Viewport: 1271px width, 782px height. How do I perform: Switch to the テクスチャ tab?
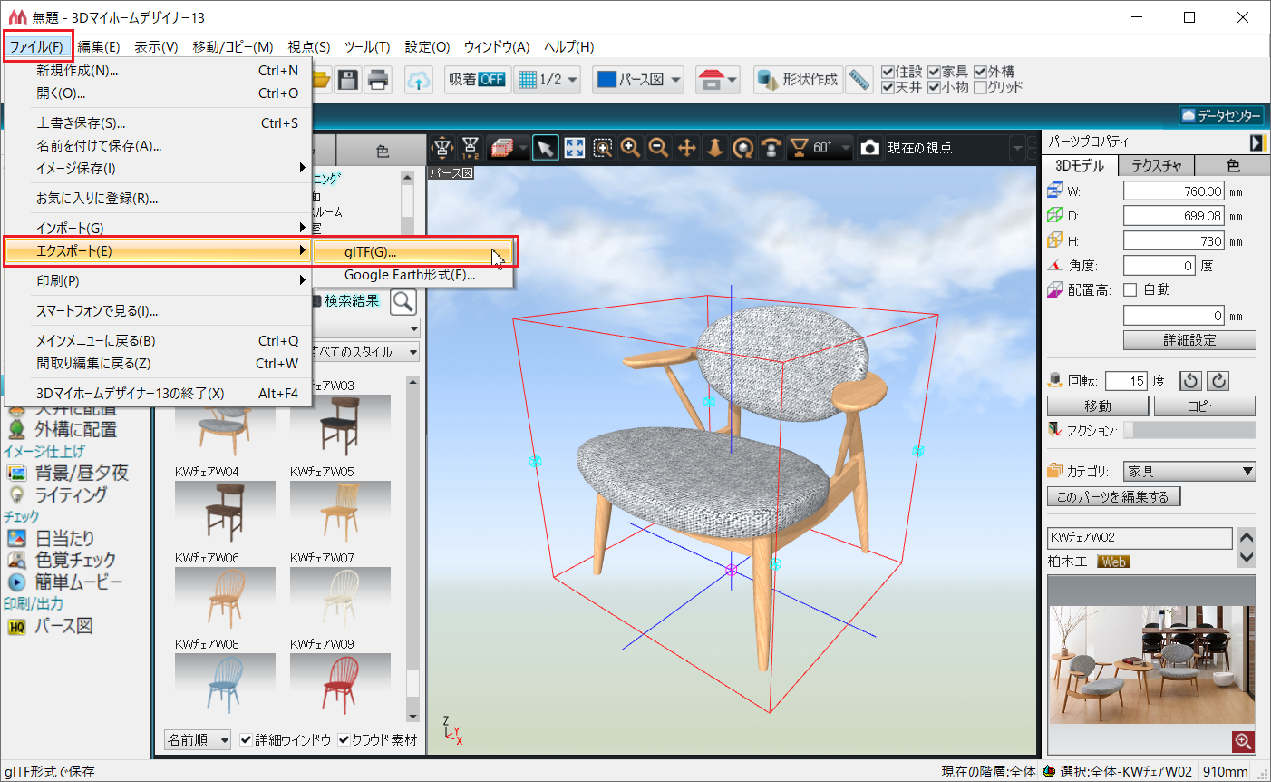(1156, 166)
